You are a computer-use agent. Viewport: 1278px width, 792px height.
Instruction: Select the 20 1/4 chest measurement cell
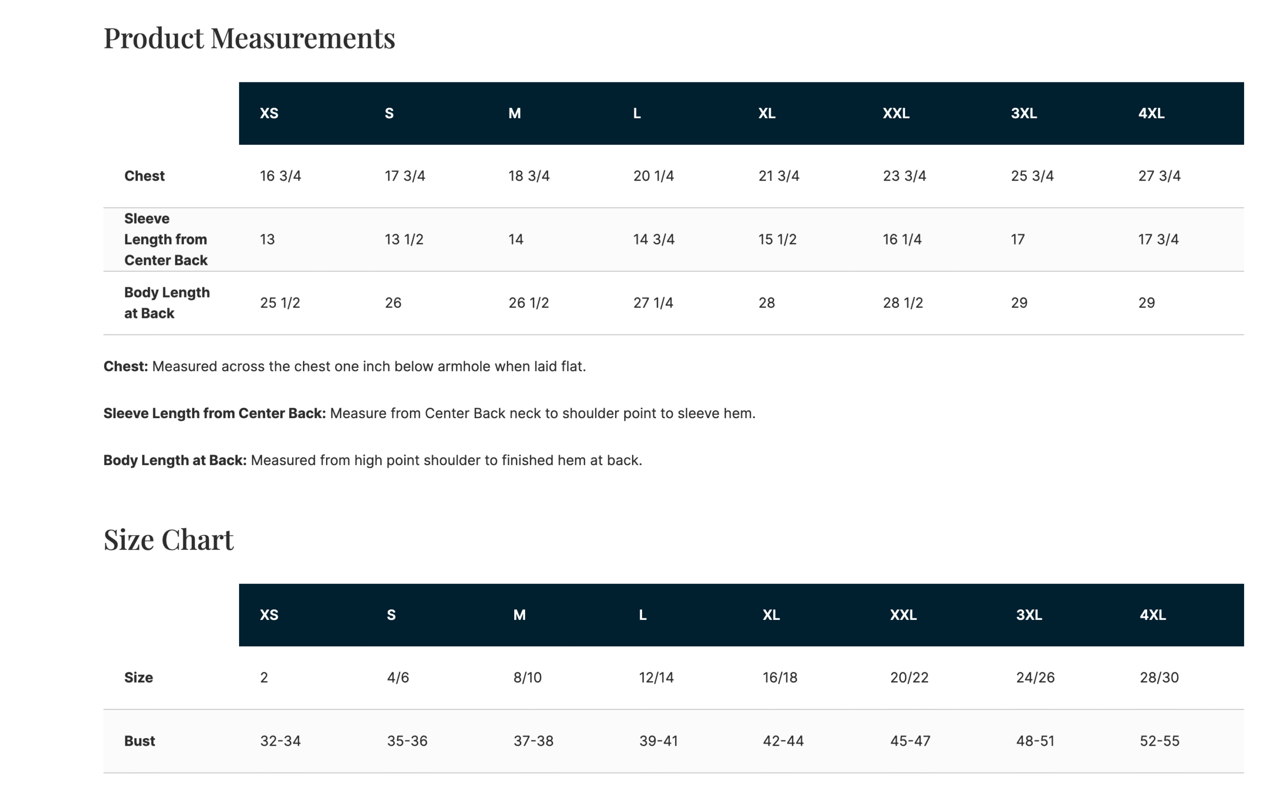pos(653,176)
